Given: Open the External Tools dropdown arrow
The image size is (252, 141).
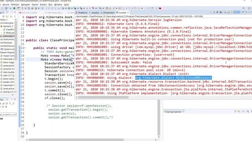Looking at the screenshot, I should click(84, 8).
